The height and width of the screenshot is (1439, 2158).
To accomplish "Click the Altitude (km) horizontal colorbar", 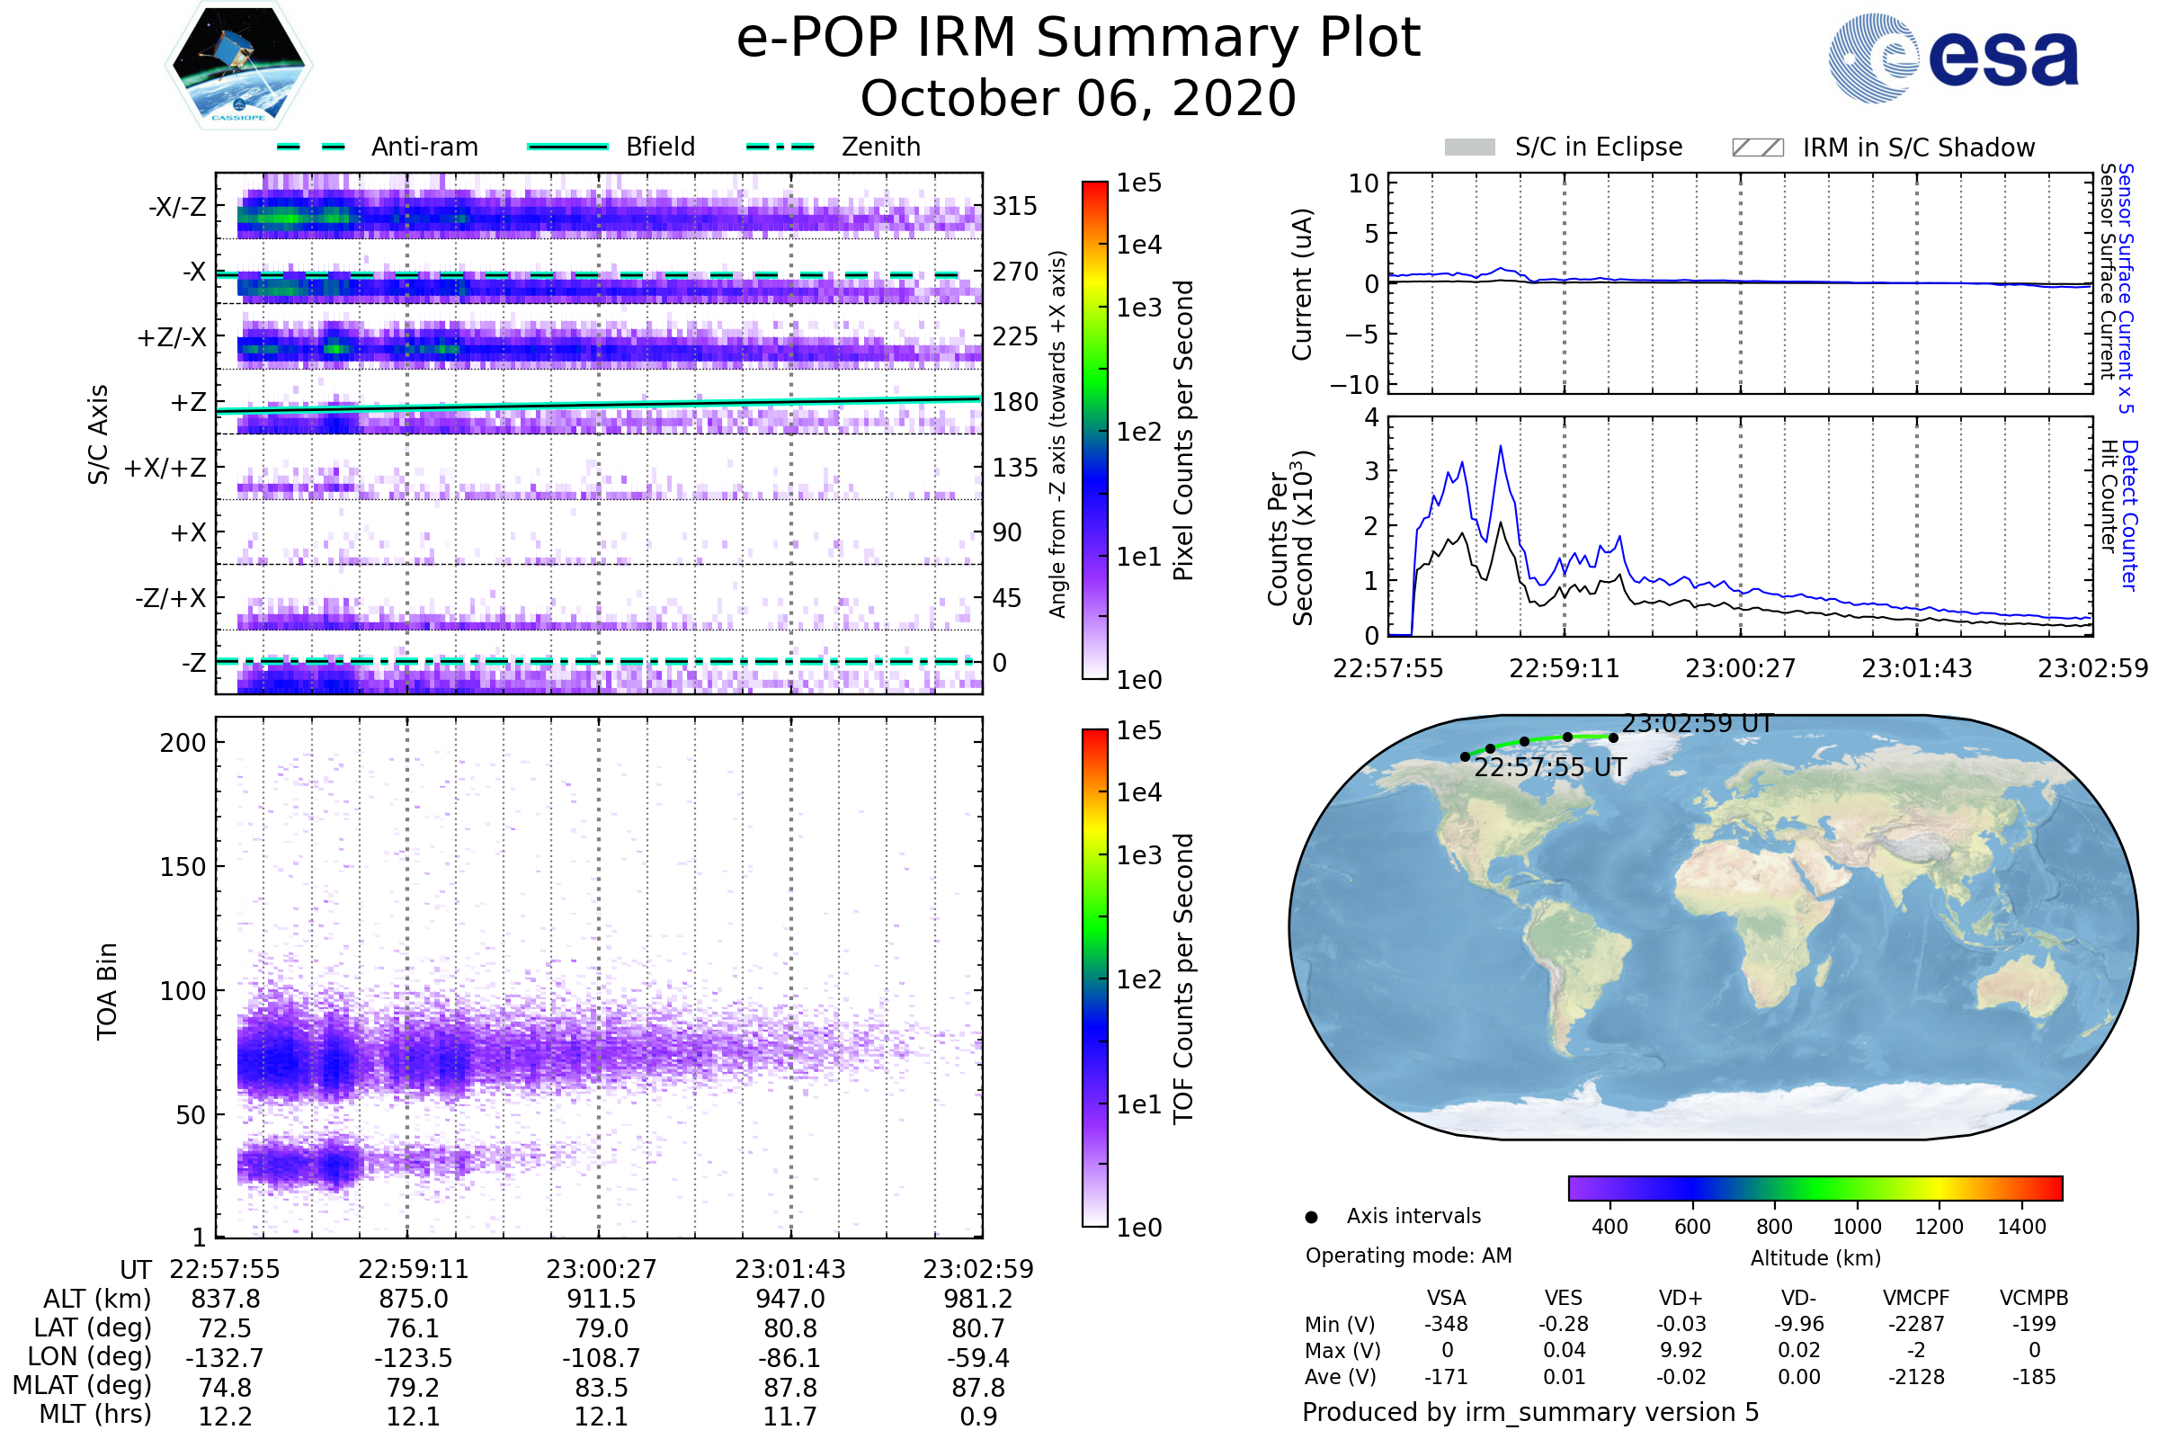I will 1815,1187.
